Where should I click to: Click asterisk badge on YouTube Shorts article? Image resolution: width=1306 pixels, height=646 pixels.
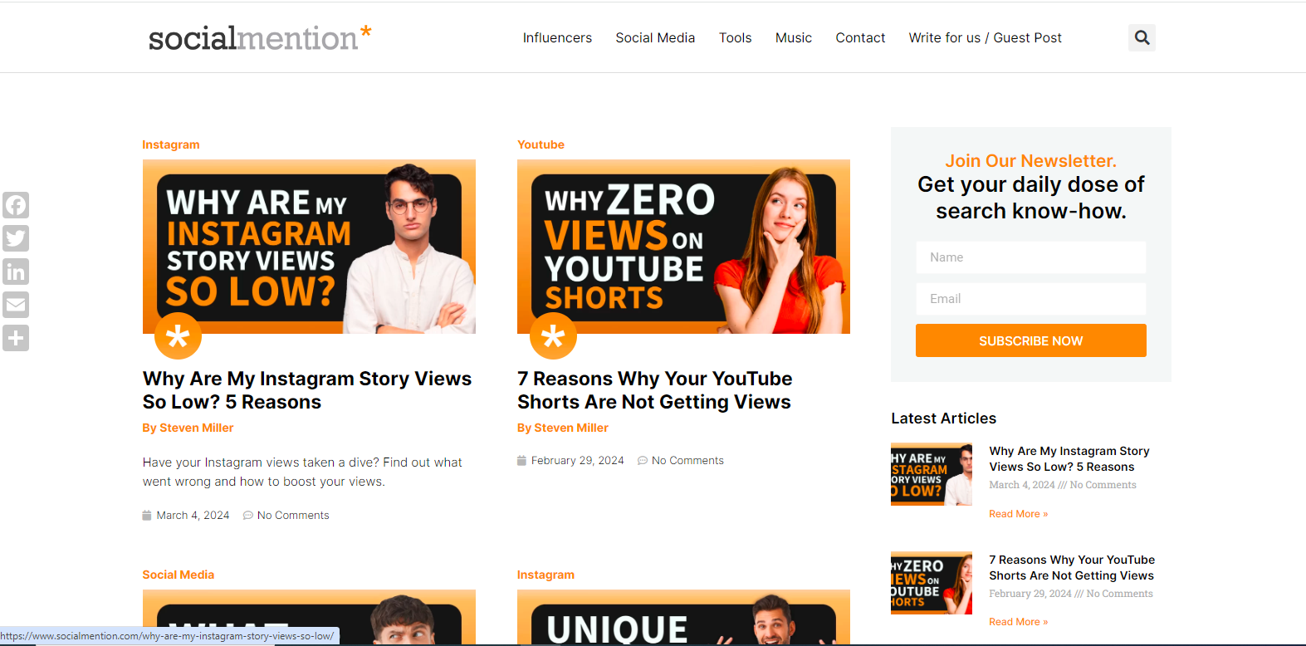coord(553,336)
